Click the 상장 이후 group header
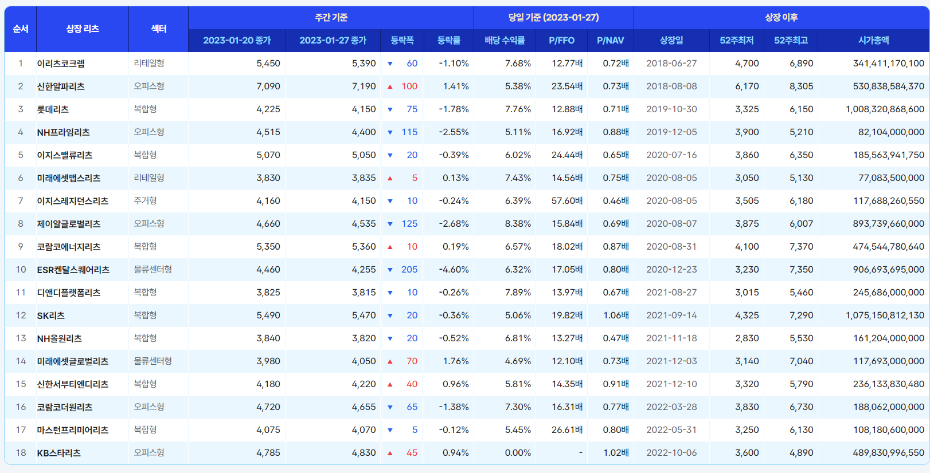 781,18
